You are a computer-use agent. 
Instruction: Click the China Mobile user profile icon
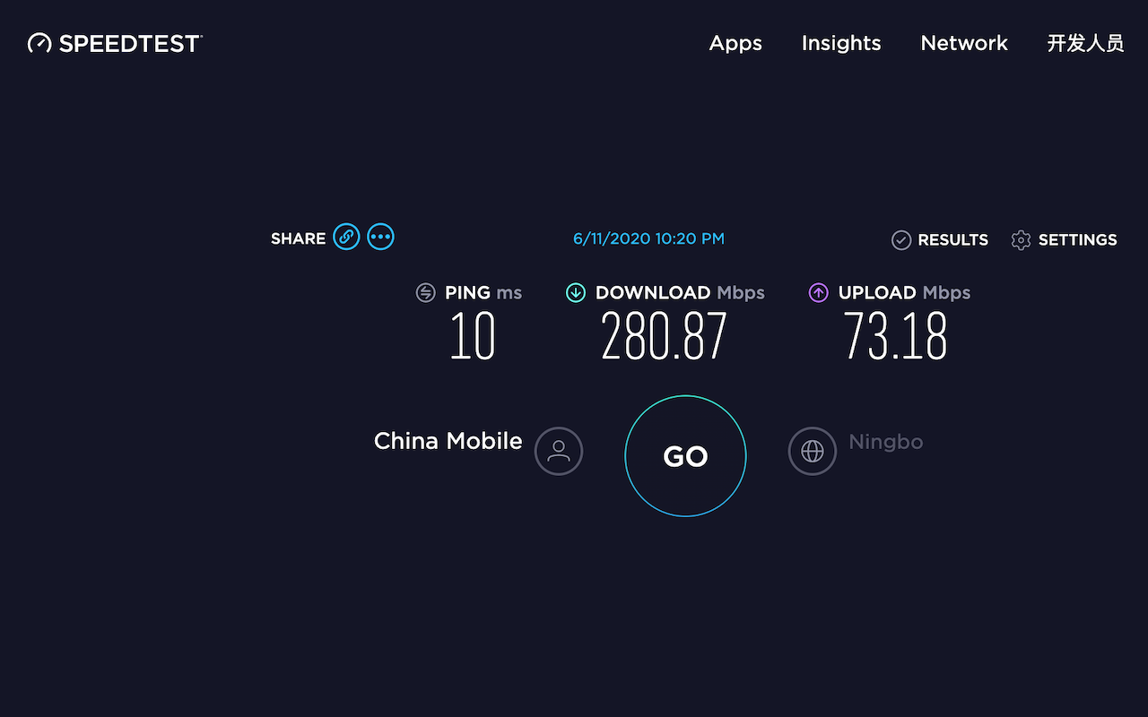[559, 450]
